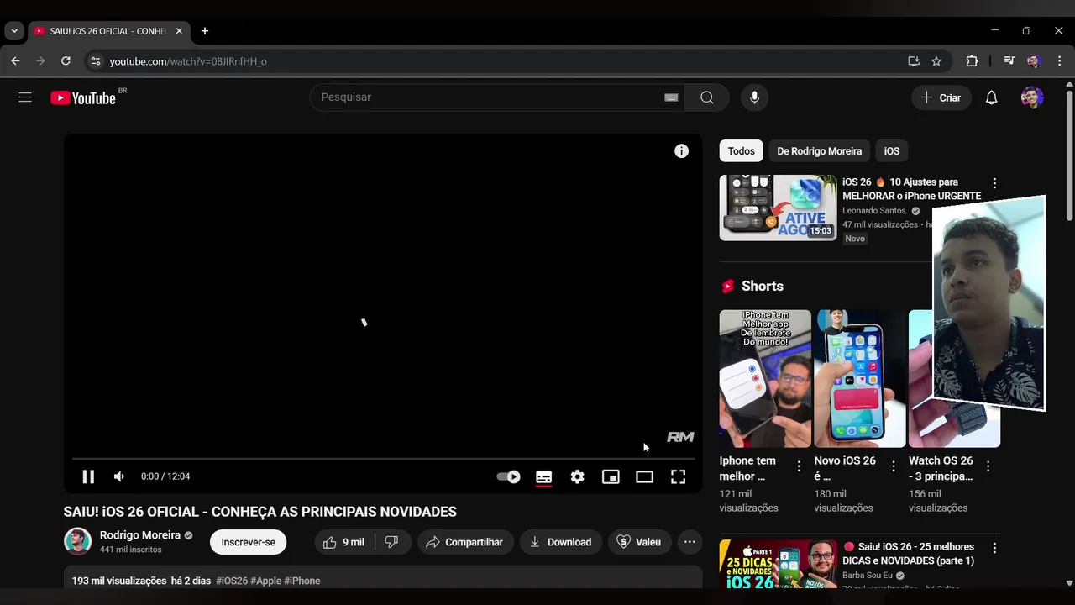Enter full screen mode
Viewport: 1075px width, 605px height.
(678, 476)
